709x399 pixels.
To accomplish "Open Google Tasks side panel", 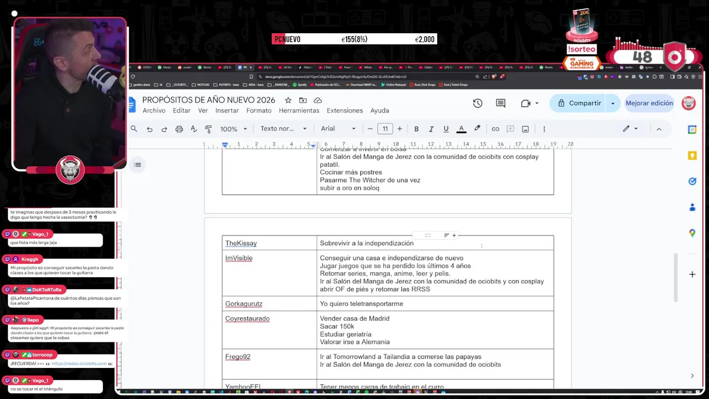I will [x=692, y=181].
